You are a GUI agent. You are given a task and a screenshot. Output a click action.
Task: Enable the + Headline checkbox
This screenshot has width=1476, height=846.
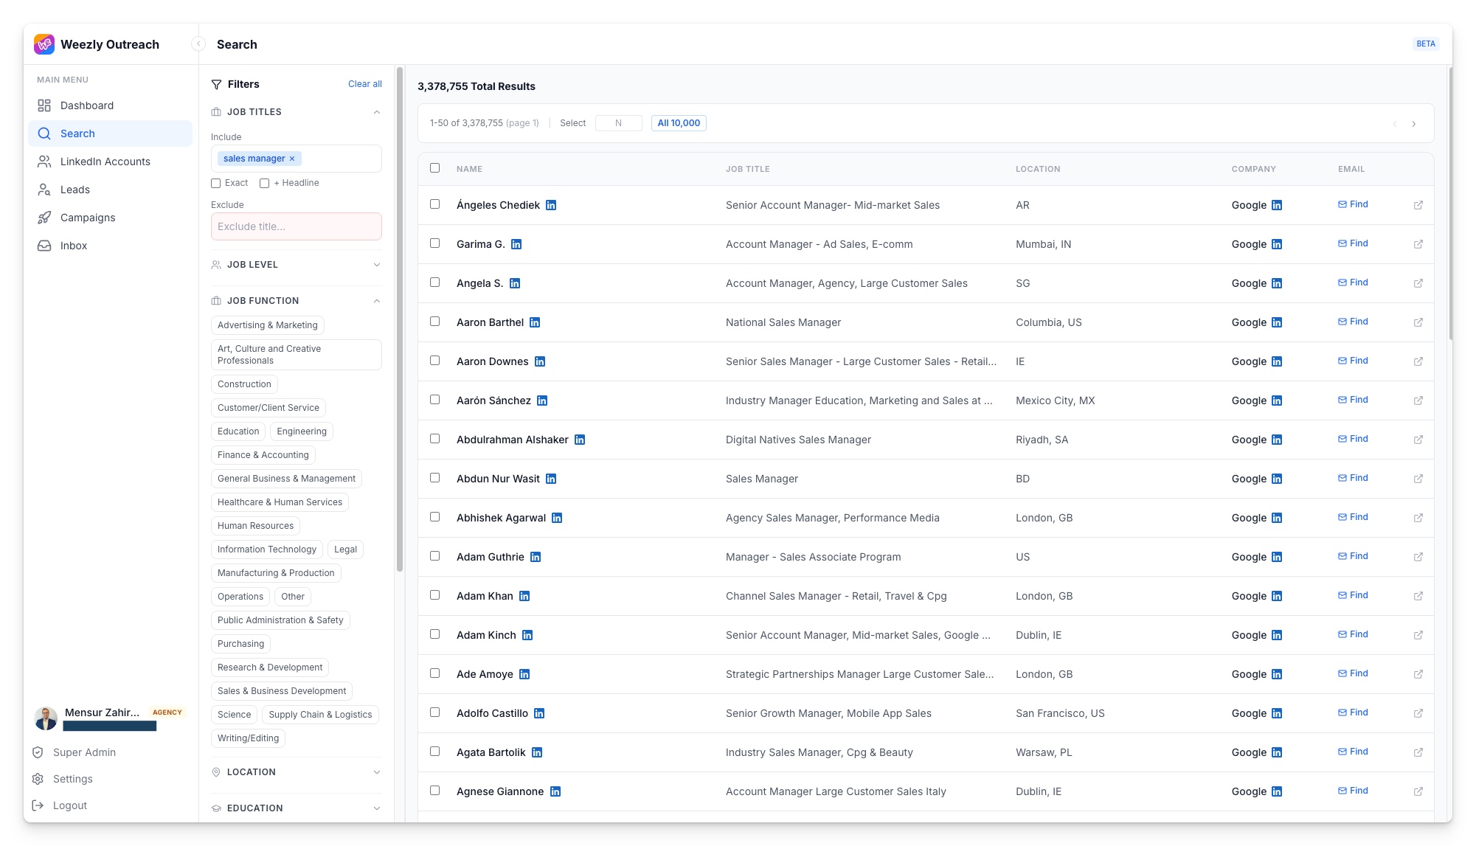(x=264, y=183)
